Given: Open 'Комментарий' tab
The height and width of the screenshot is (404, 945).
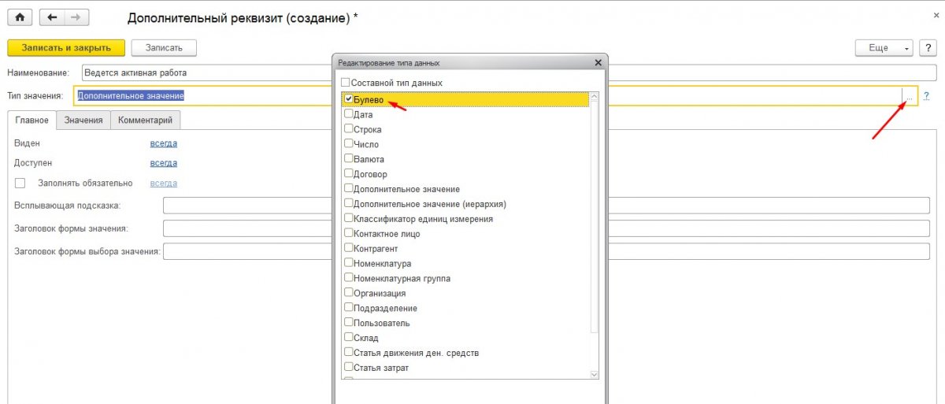Looking at the screenshot, I should tap(145, 120).
